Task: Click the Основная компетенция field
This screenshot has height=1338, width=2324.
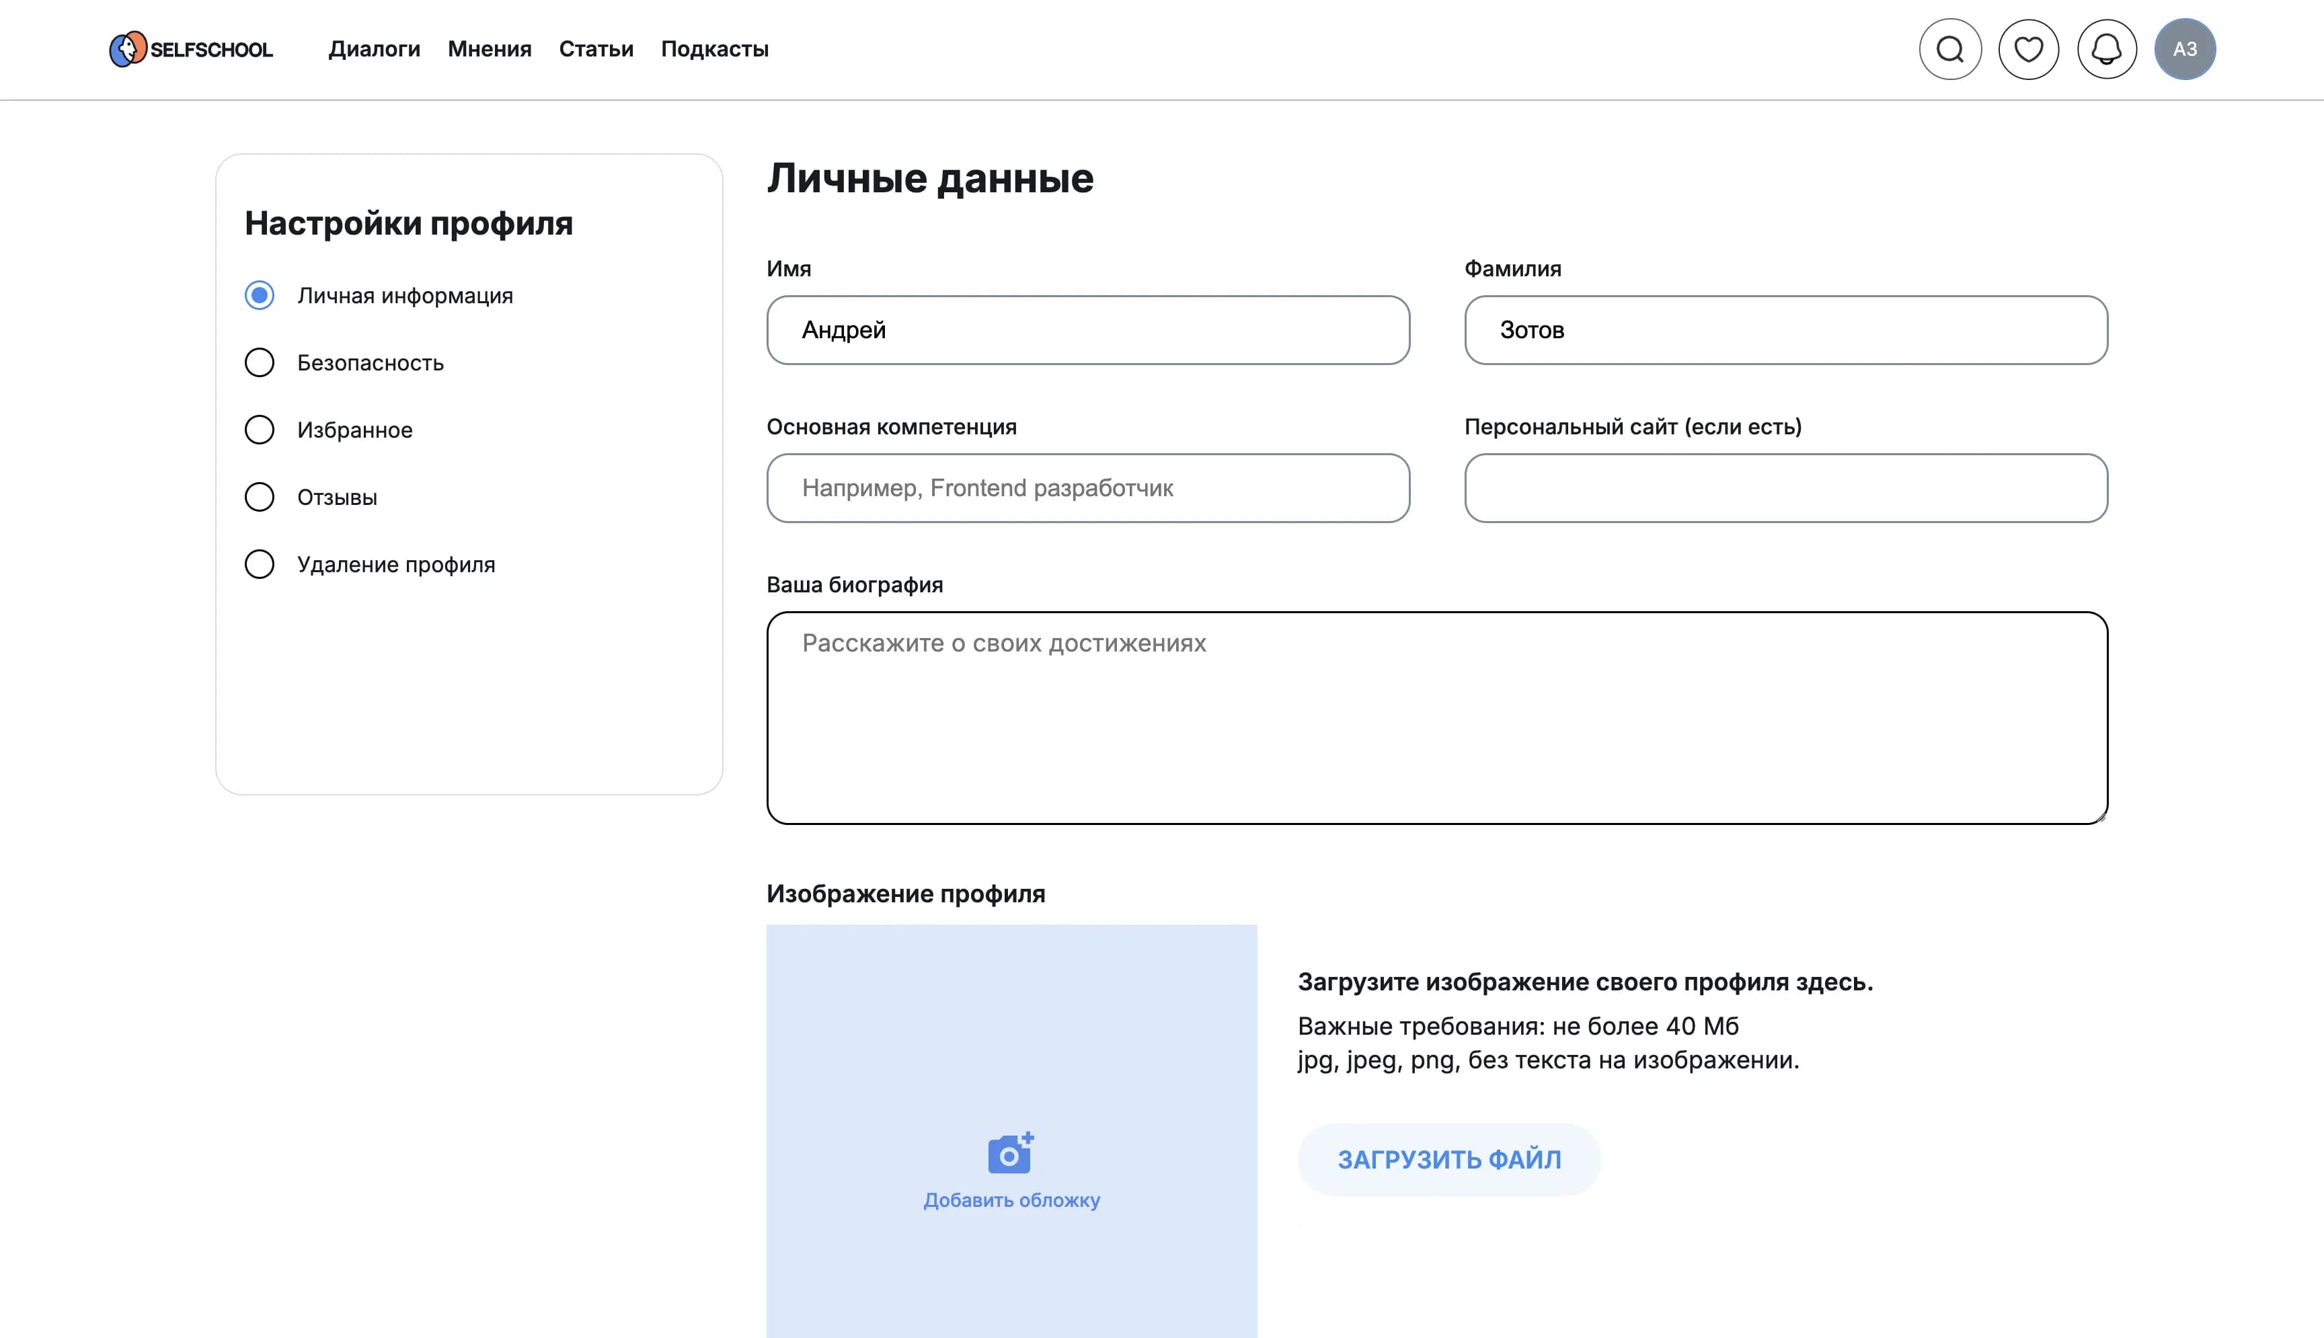Action: coord(1088,488)
